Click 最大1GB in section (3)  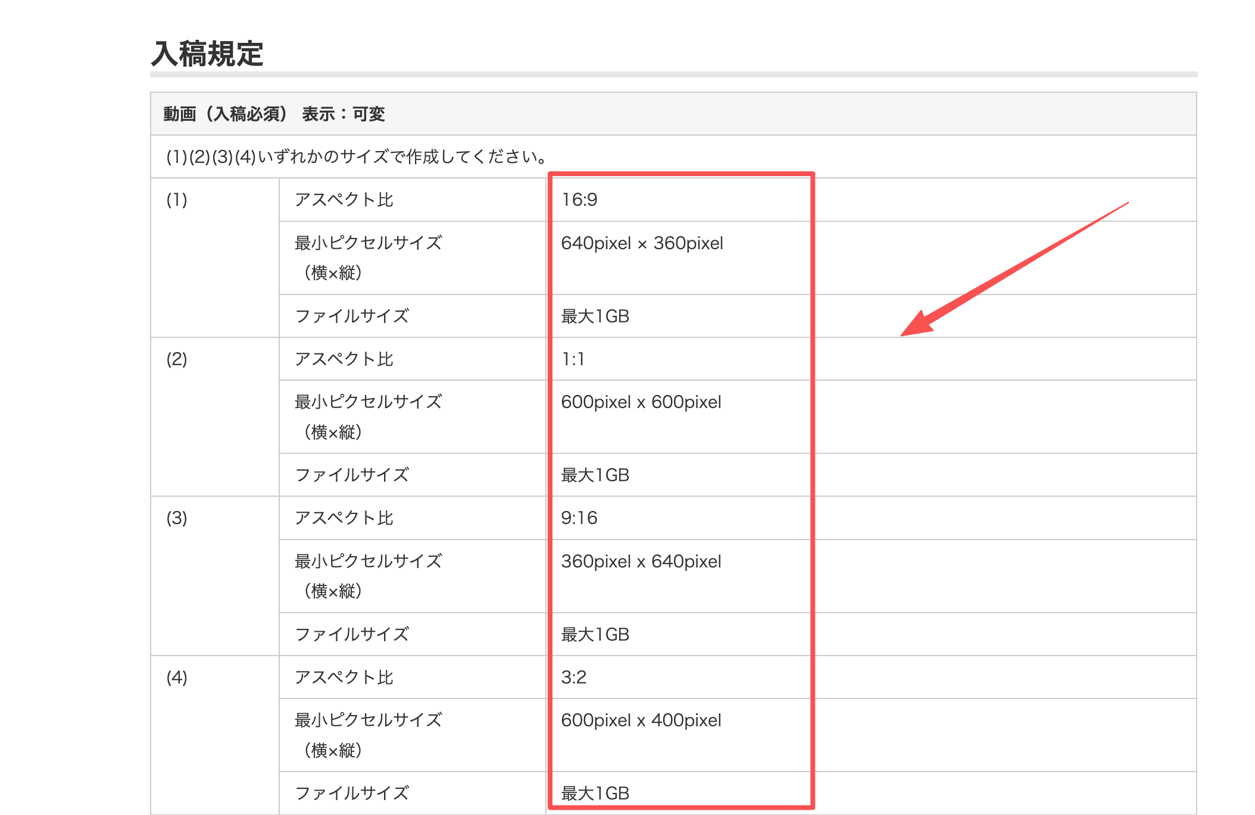[595, 634]
